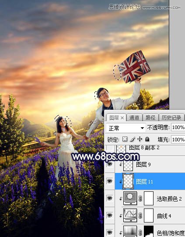Screen dimensions: 185x237
Task: Select layer named 曲线 4
Action: pos(164,216)
